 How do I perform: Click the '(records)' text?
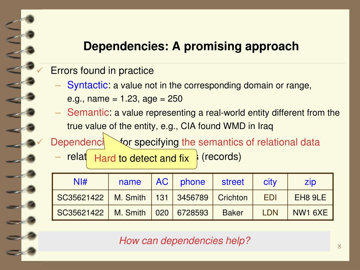[x=221, y=156]
